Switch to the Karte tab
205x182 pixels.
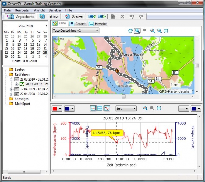point(59,23)
